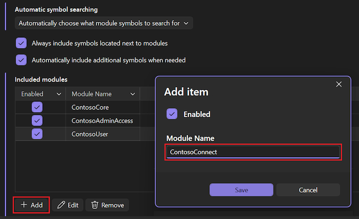Uncheck Enabled in Add item dialog
Viewport: 359px width, 219px height.
tap(172, 114)
